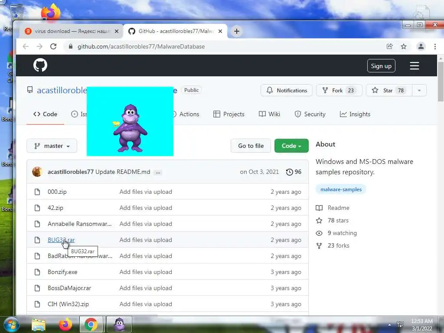Image resolution: width=444 pixels, height=333 pixels.
Task: Click BonziBuddy icon in taskbar
Action: click(119, 324)
